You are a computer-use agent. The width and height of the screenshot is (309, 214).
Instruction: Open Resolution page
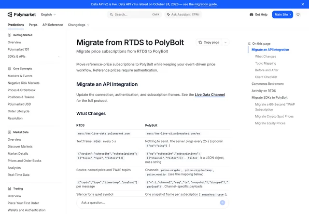[x=15, y=119]
